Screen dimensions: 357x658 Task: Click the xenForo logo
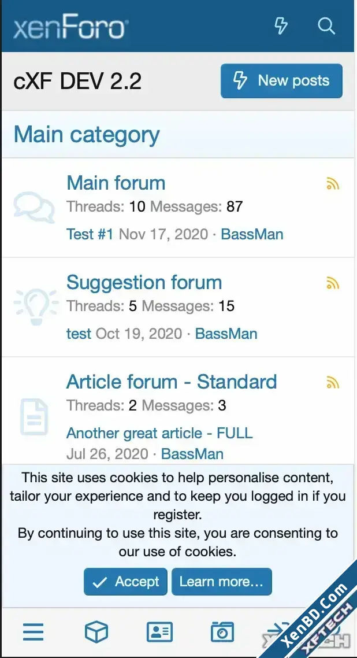(70, 27)
